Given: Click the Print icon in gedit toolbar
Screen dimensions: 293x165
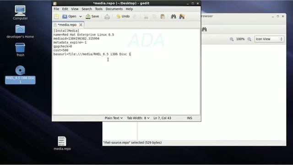Looking at the screenshot, I should 107,16.
